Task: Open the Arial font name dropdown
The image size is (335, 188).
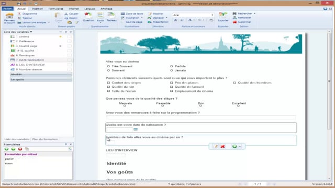Action: (212, 15)
